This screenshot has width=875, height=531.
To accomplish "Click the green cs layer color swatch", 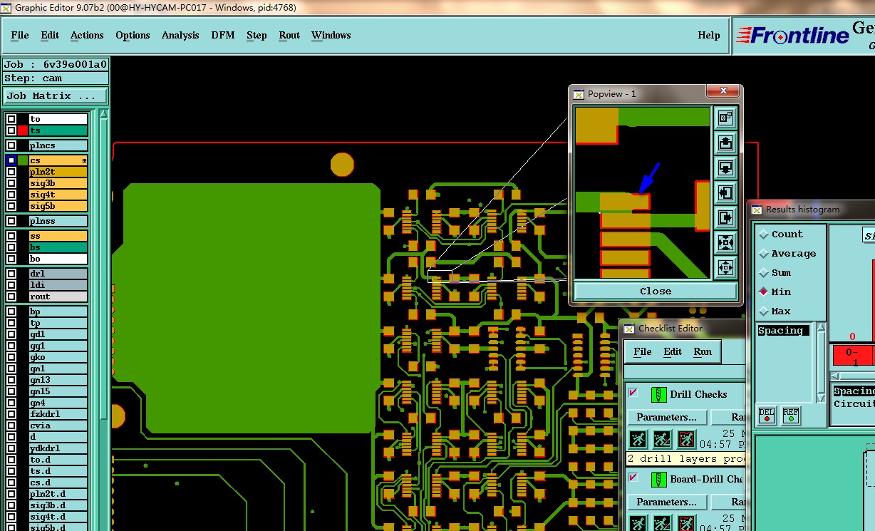I will (x=23, y=161).
